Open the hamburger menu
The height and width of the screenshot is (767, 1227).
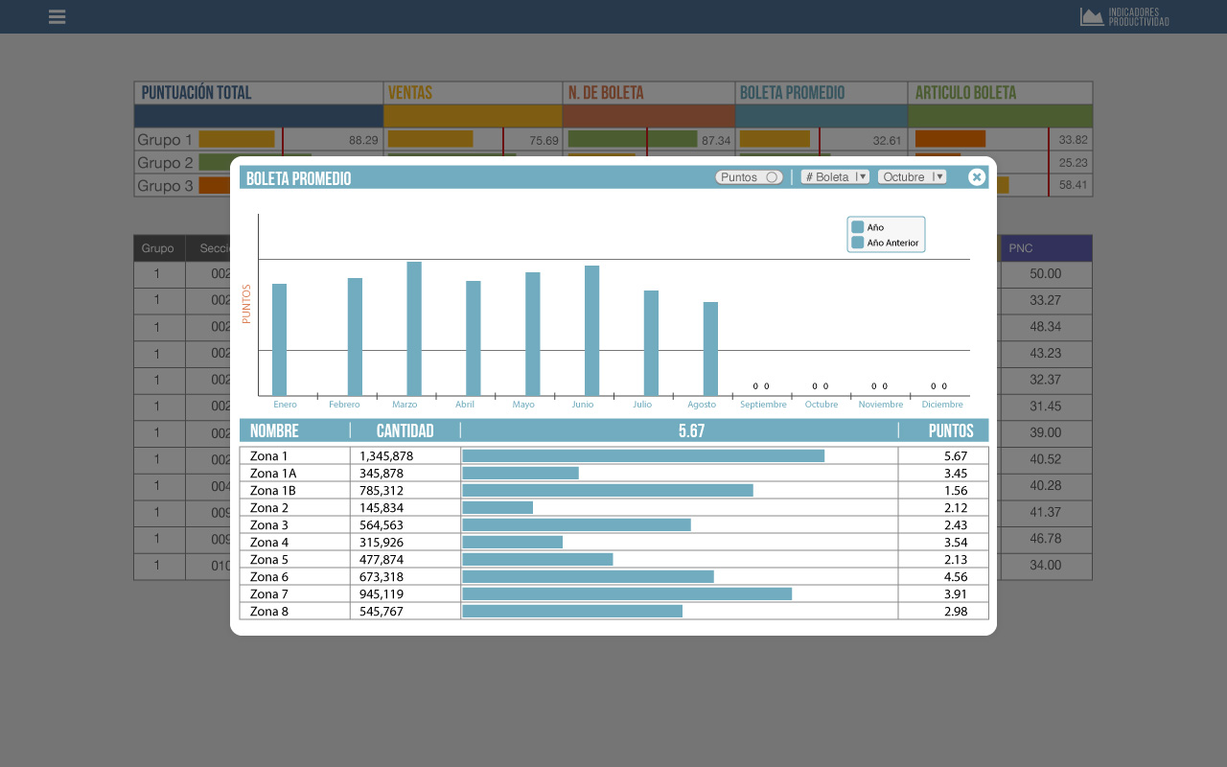(x=57, y=17)
